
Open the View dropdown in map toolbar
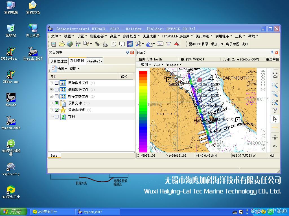pos(159,65)
